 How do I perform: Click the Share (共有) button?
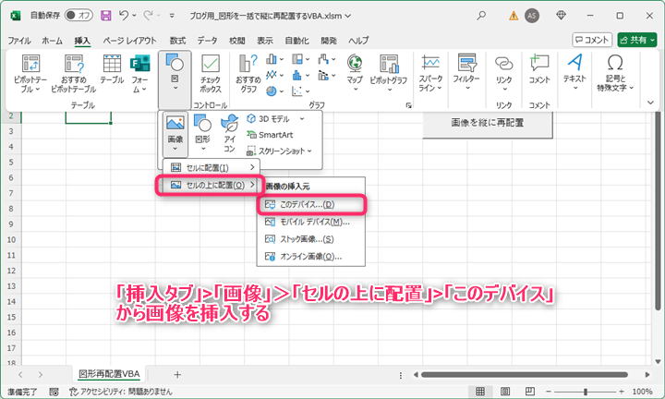point(637,40)
